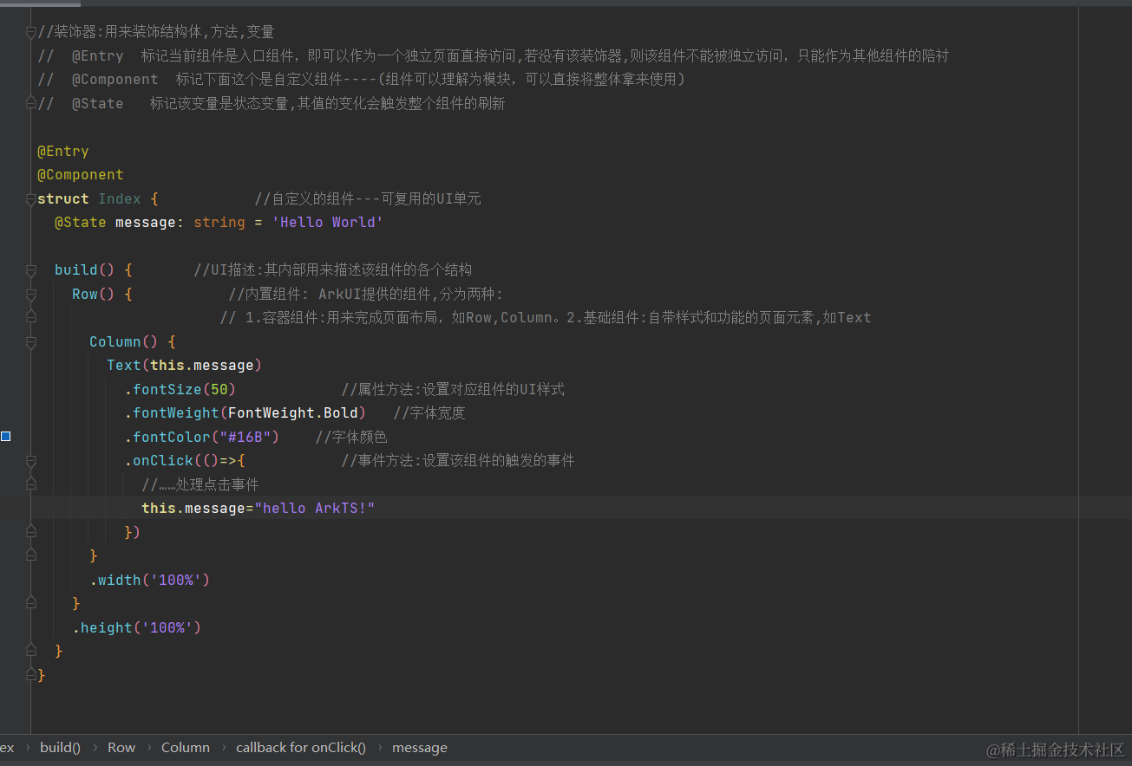Click fold end marker of struct closing brace
Screen dimensions: 1132x766
click(x=31, y=674)
